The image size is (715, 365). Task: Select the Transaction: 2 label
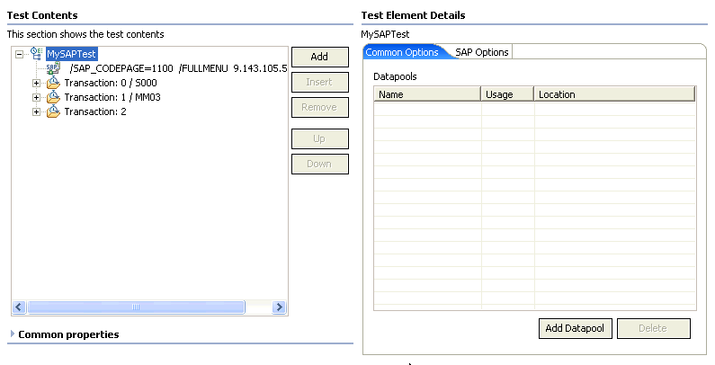(94, 111)
